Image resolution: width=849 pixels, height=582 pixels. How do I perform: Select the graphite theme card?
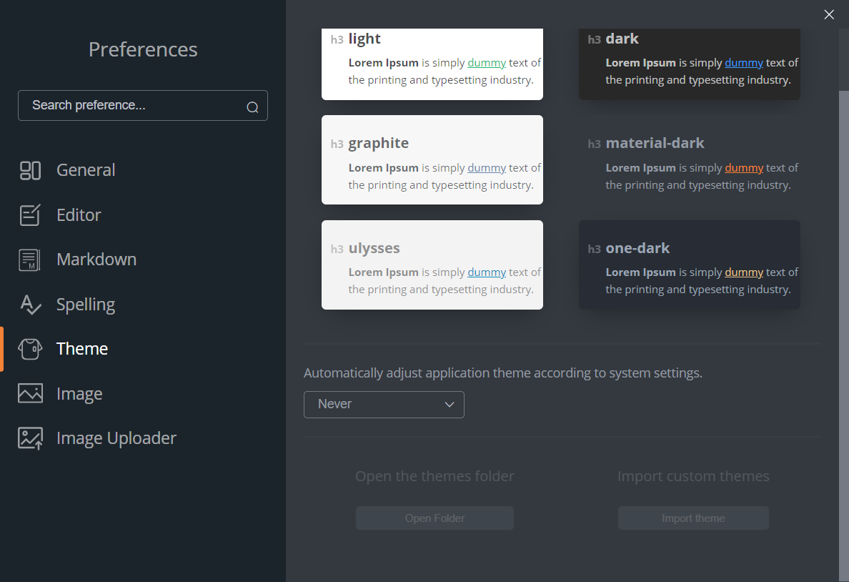432,160
